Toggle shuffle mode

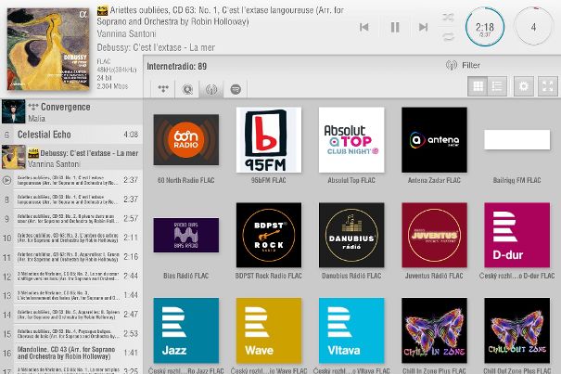[x=448, y=17]
